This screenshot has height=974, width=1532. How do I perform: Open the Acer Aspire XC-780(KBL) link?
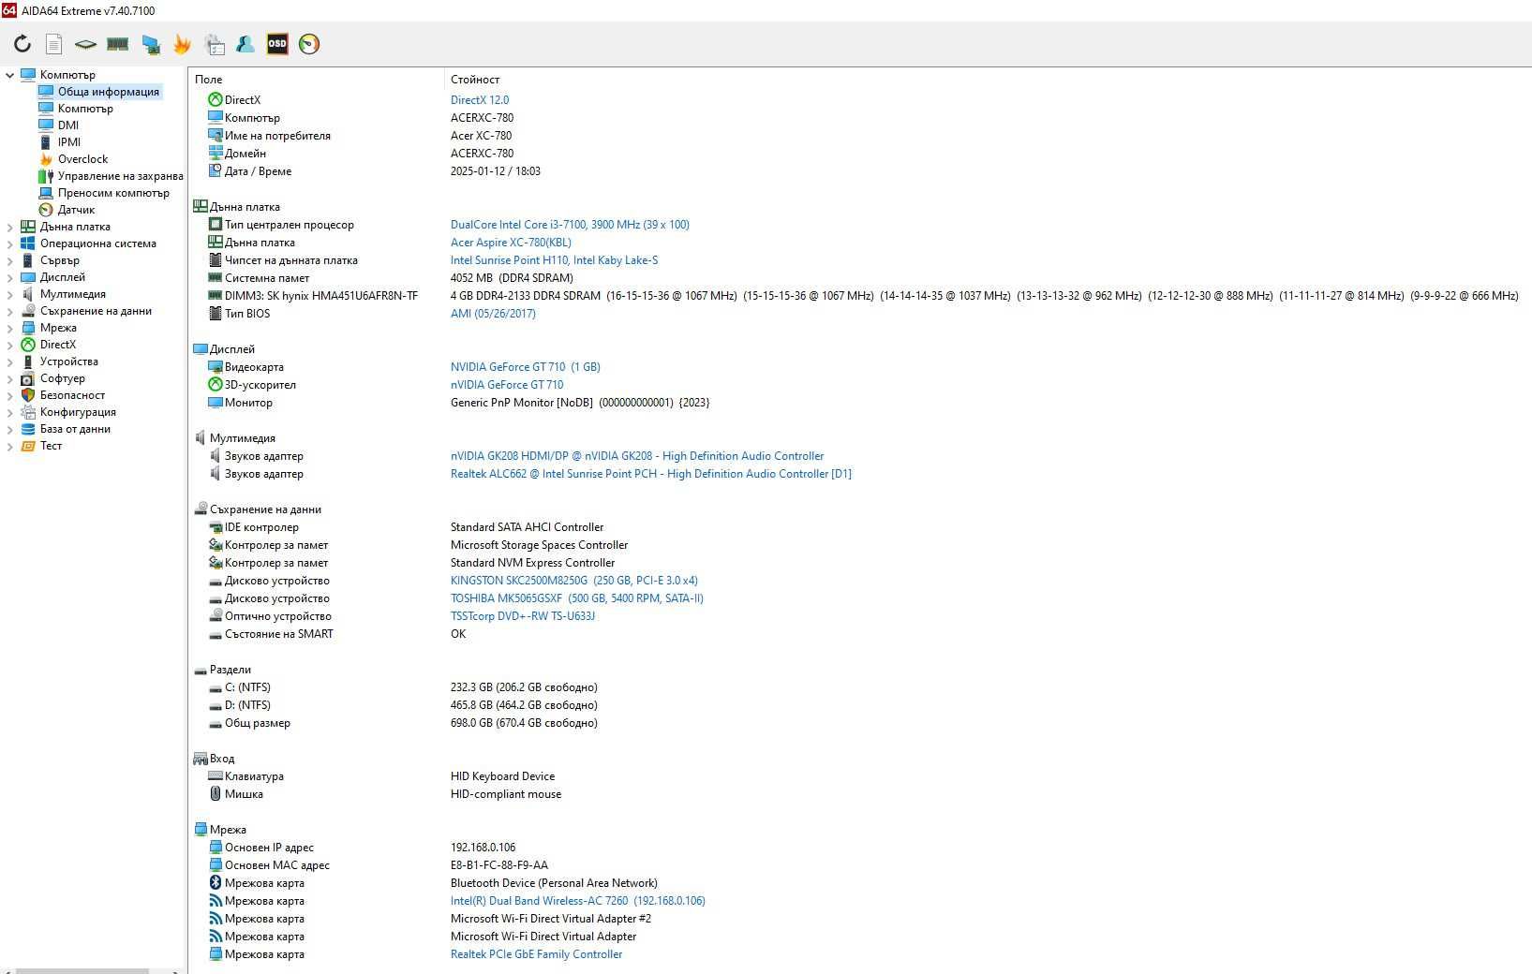coord(511,242)
